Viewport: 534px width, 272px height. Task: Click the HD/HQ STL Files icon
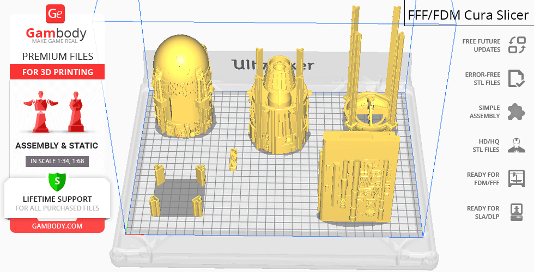[x=516, y=145]
